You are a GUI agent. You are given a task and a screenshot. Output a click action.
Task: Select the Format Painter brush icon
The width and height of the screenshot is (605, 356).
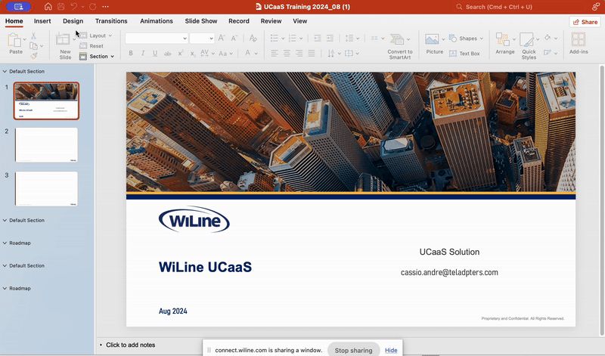[33, 56]
